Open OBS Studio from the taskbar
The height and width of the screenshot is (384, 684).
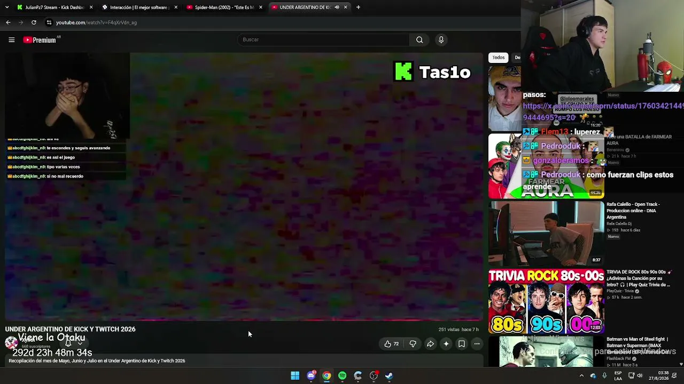[374, 375]
